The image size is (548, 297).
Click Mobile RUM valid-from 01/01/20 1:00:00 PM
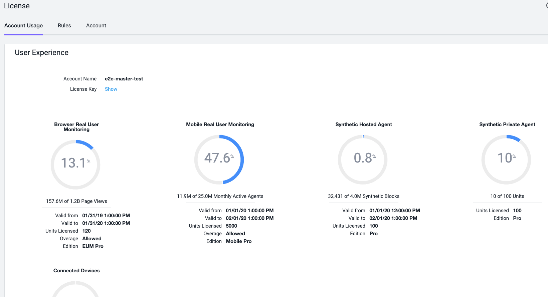coord(250,211)
